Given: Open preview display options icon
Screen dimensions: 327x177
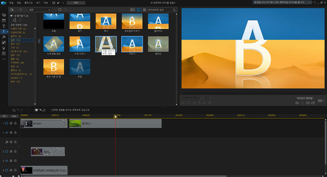Looking at the screenshot, I should 308,103.
